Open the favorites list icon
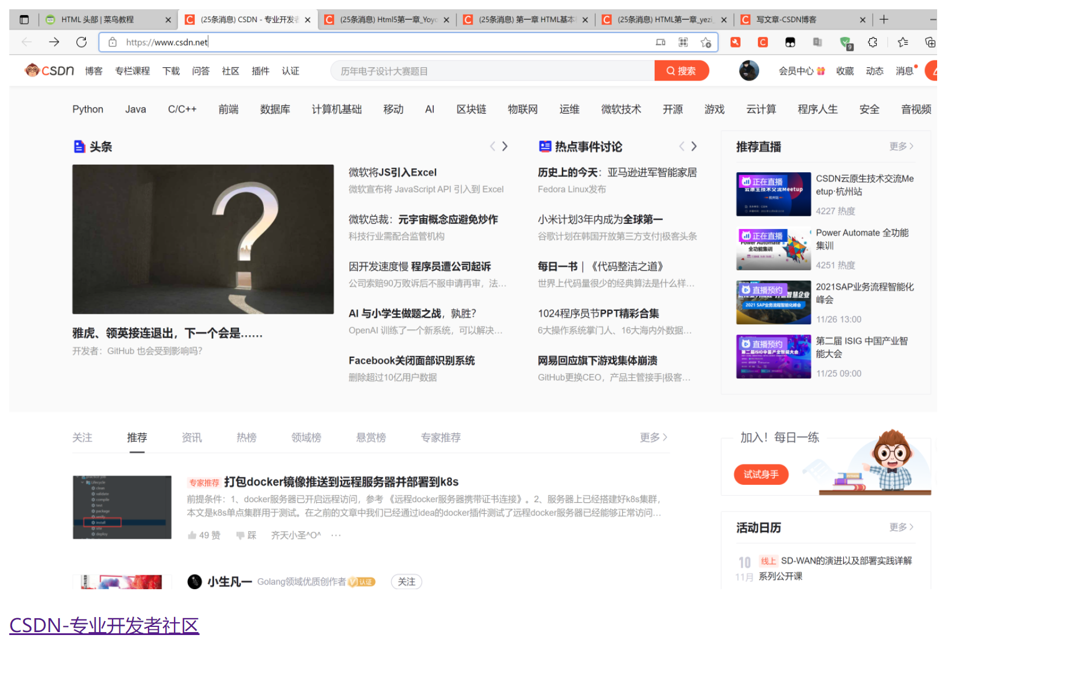The image size is (1074, 682). (x=903, y=42)
